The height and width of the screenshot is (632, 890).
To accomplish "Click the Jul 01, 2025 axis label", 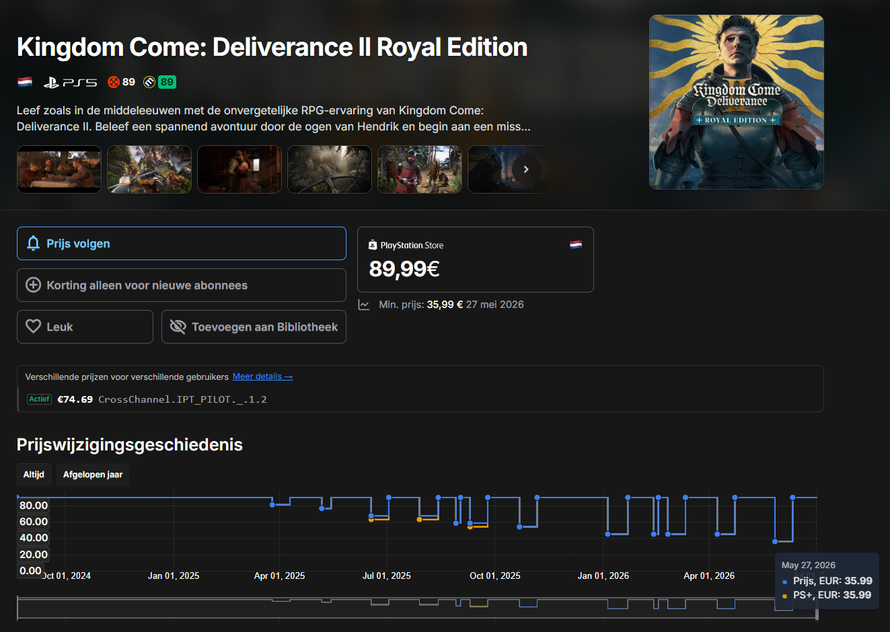I will pos(387,576).
